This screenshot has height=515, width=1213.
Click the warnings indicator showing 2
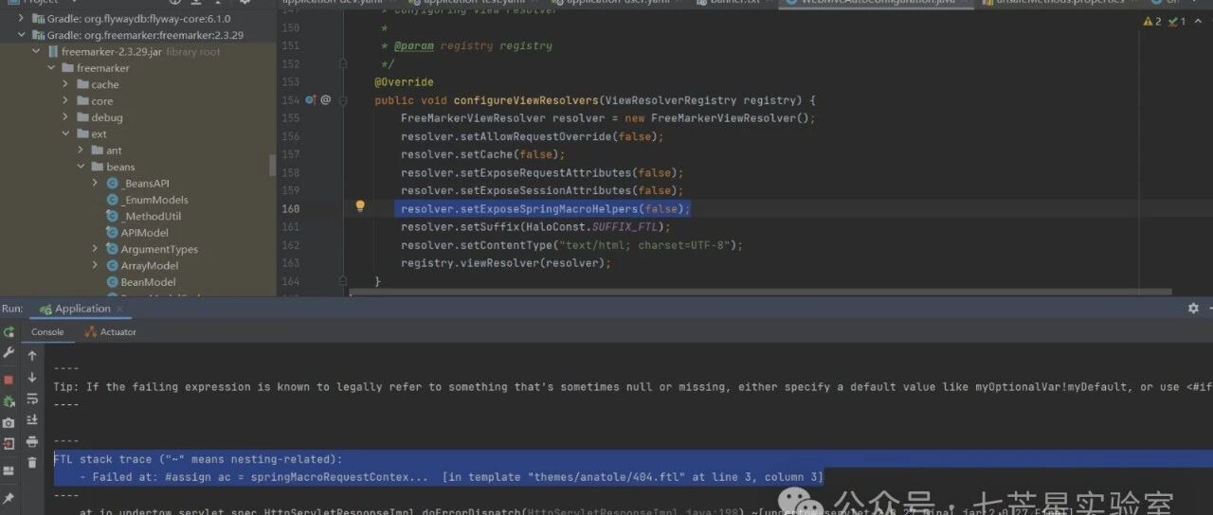point(1153,21)
